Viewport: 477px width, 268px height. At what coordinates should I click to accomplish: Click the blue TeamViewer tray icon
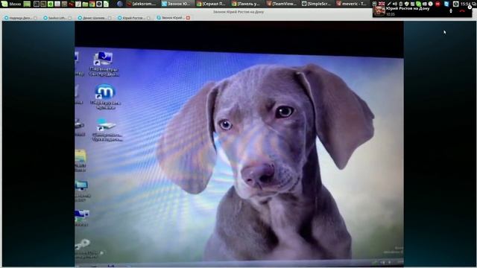tap(446, 4)
